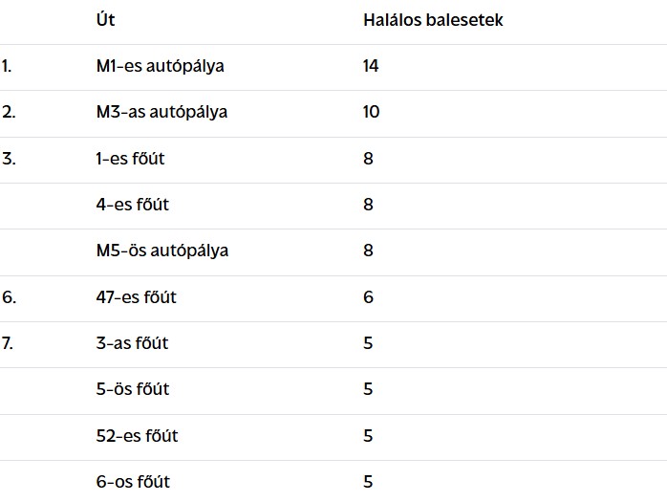Click rank number "1." in the first row

coord(7,66)
